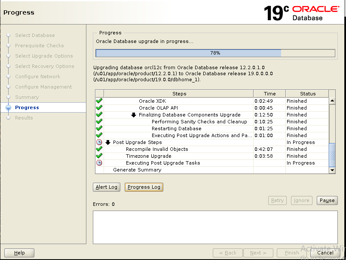
Task: Select the Progress step in sidebar
Action: point(27,107)
